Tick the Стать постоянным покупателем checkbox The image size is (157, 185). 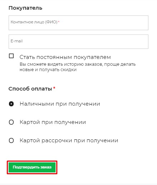[x=11, y=56]
